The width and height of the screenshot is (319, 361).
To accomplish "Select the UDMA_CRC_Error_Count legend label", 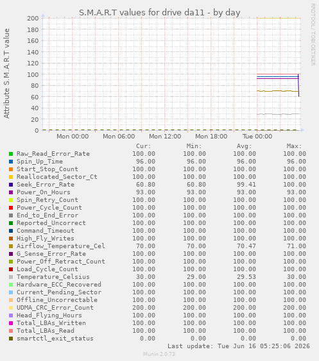I will (x=55, y=308).
